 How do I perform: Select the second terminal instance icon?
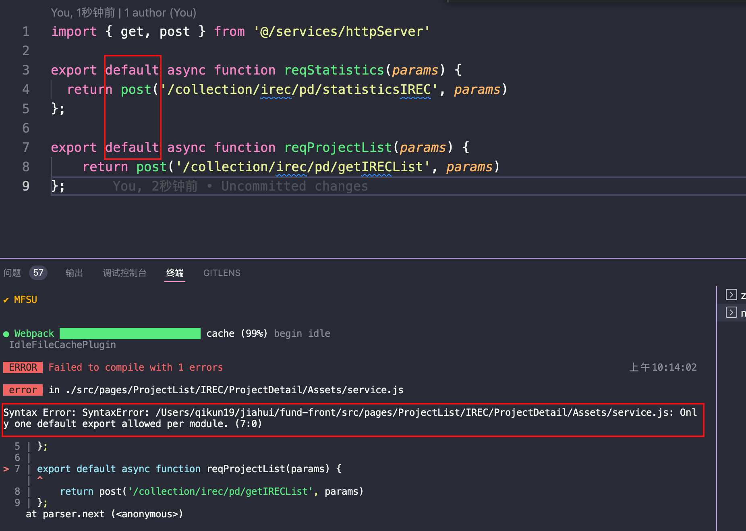[731, 312]
